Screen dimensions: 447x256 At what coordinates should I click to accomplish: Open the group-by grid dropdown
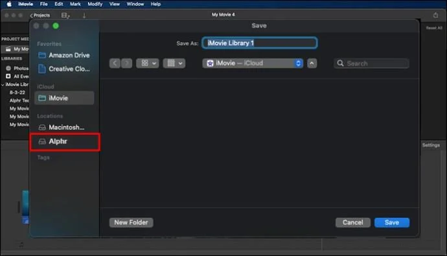pyautogui.click(x=174, y=64)
